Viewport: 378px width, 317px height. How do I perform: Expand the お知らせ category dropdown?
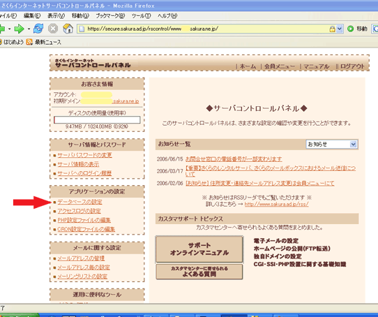pos(332,145)
